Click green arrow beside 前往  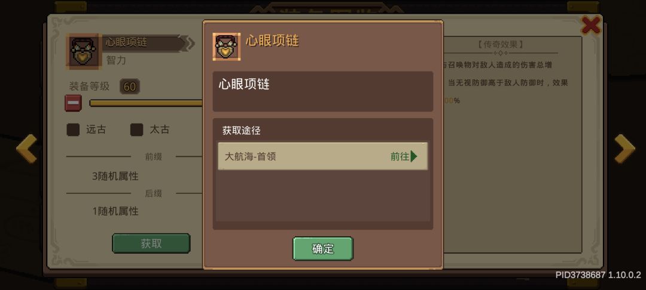pyautogui.click(x=414, y=156)
